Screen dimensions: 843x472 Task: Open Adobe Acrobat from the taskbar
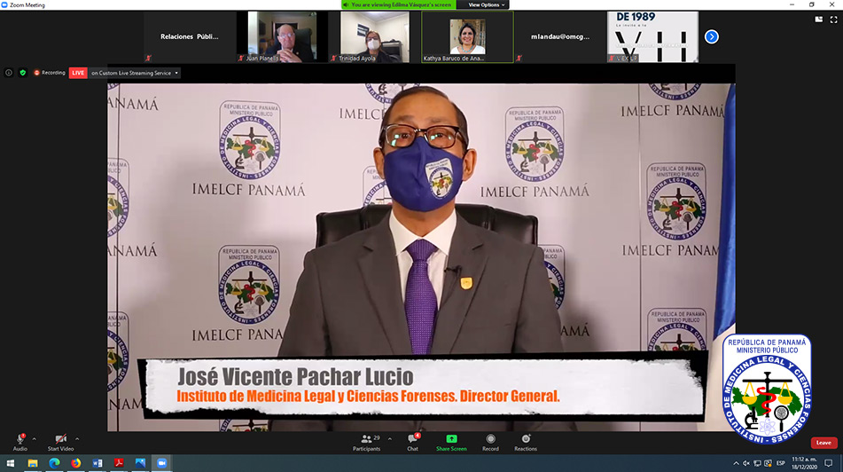pos(119,463)
